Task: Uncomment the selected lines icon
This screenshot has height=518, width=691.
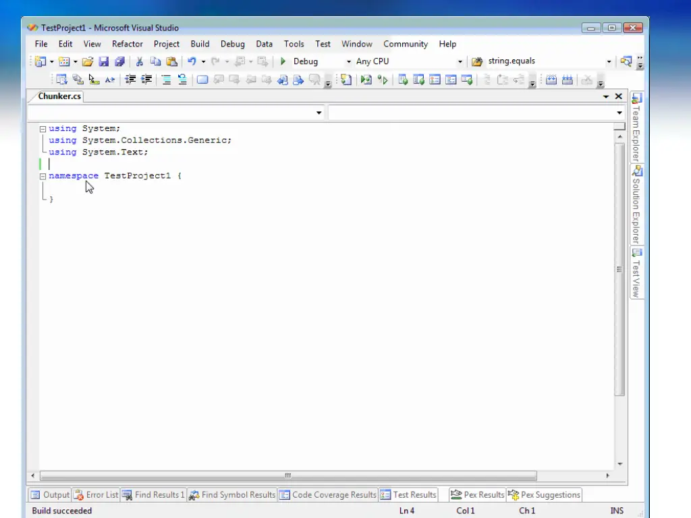Action: (x=182, y=80)
